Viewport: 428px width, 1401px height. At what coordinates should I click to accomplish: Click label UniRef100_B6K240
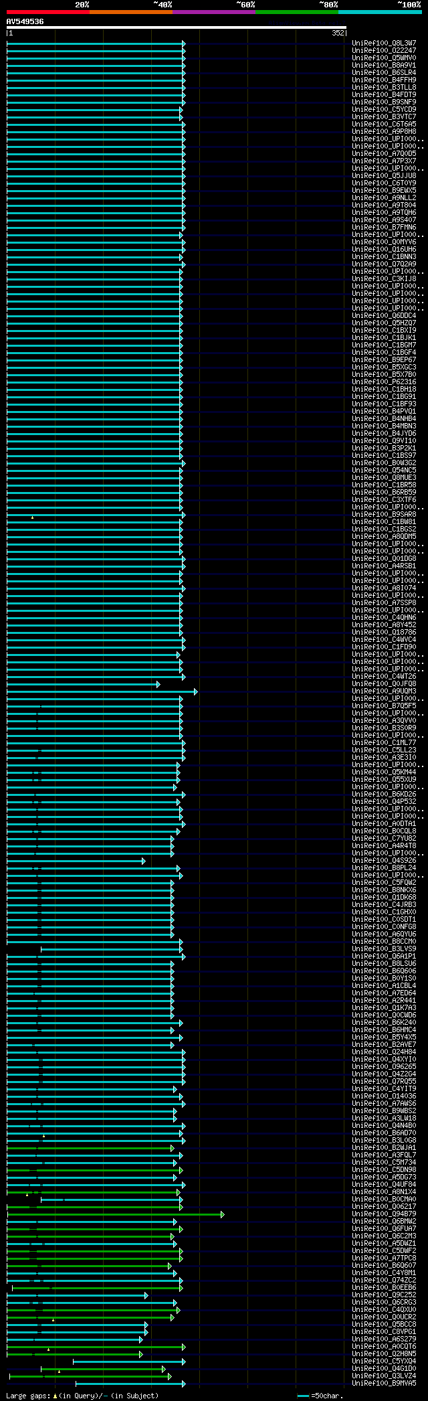pos(384,1022)
